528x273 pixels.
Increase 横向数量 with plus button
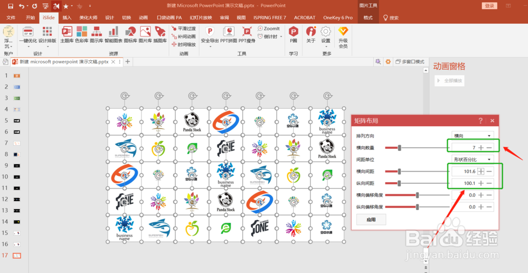481,147
